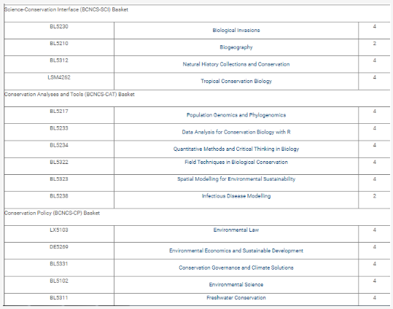Open Infectious Disease Modelling course link
This screenshot has width=393, height=309.
point(236,196)
